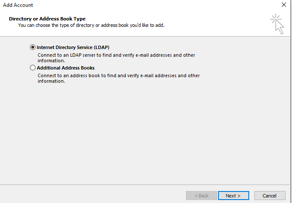Click the "Directory or Address Book Type" heading
Image resolution: width=292 pixels, height=203 pixels.
47,19
